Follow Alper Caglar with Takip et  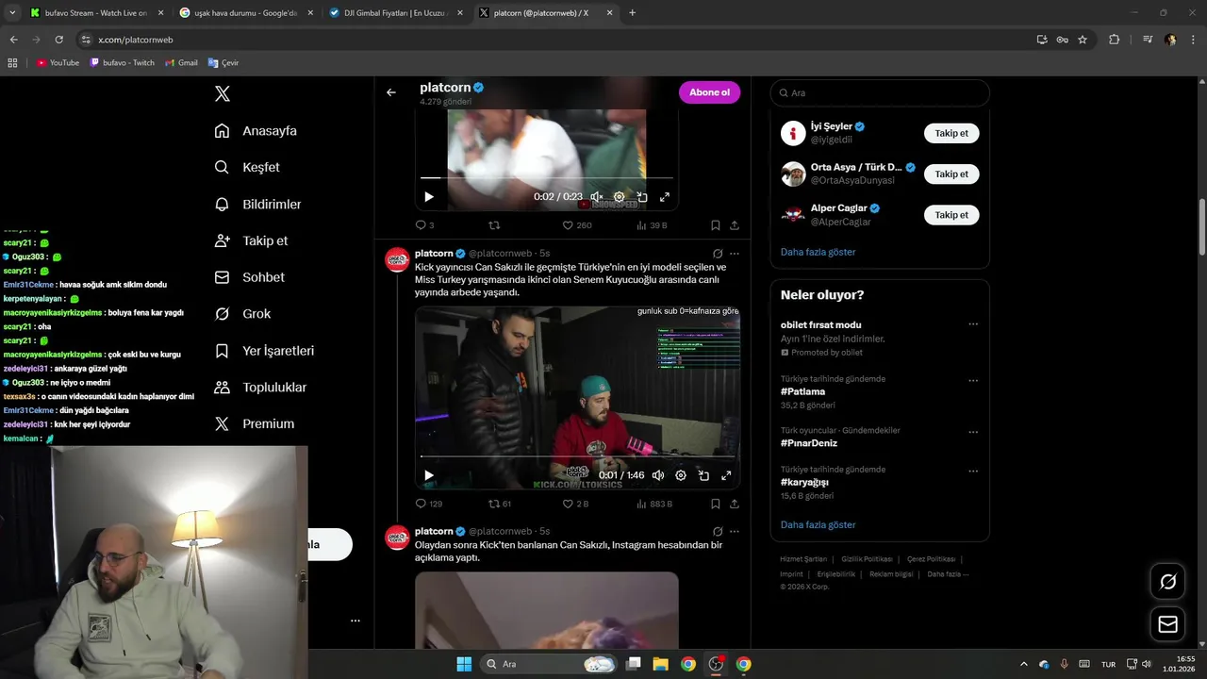[951, 215]
